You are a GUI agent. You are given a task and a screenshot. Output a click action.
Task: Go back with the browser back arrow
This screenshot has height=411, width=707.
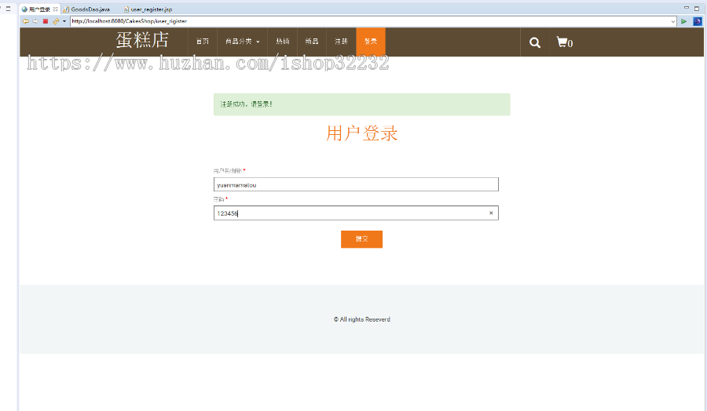(x=26, y=21)
